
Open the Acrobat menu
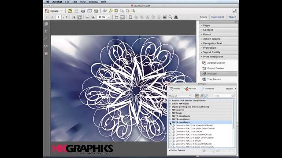[57, 2]
